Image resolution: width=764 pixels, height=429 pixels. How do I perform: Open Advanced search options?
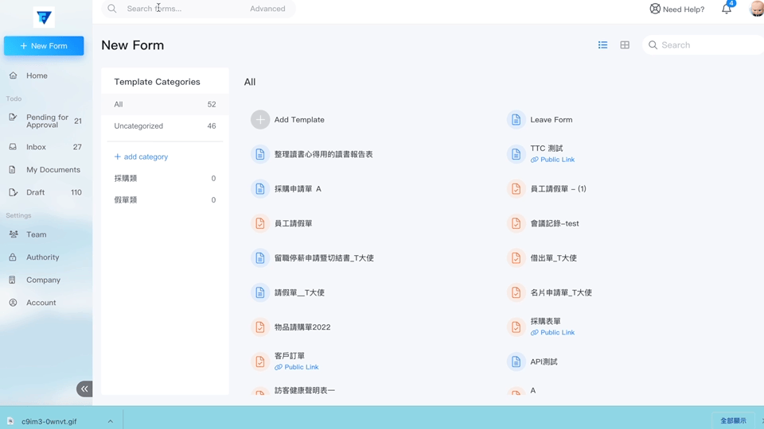(267, 9)
